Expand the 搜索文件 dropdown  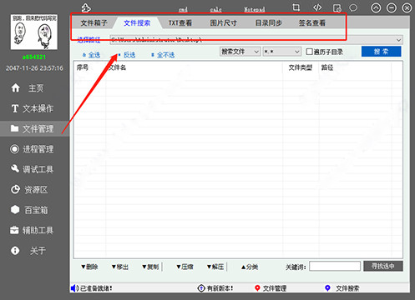click(240, 52)
